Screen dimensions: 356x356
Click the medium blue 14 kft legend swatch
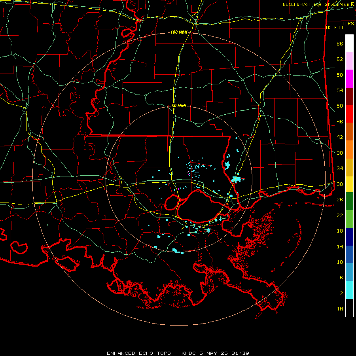point(349,254)
